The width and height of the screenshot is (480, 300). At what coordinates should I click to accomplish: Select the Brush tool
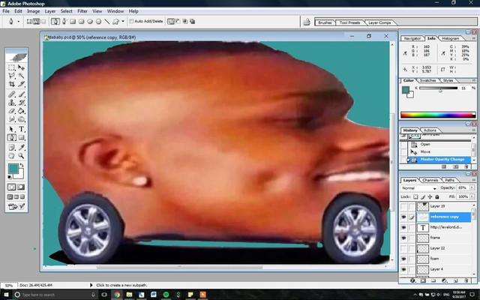tap(21, 94)
